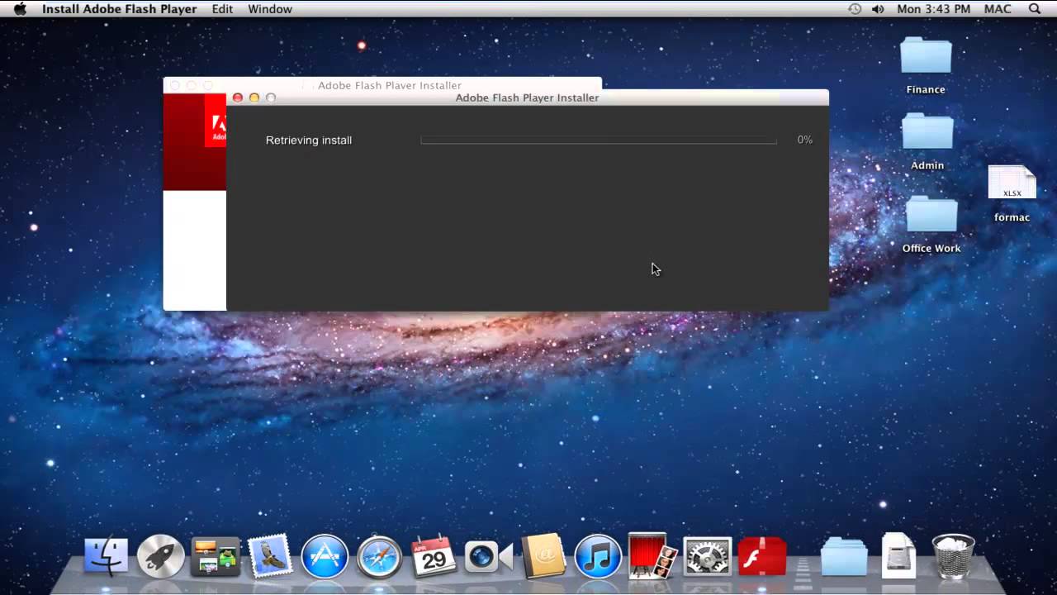Launch Launchpad rocket icon in Dock
1057x595 pixels.
click(160, 556)
